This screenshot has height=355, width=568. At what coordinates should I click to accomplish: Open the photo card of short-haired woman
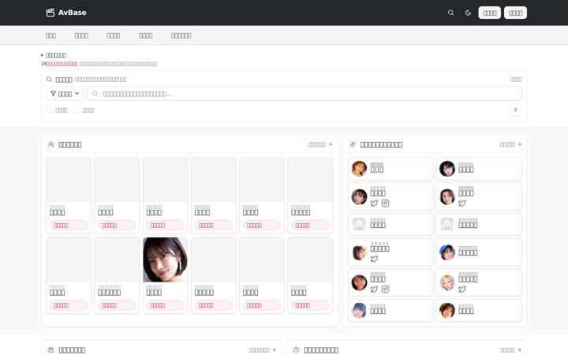pos(165,275)
